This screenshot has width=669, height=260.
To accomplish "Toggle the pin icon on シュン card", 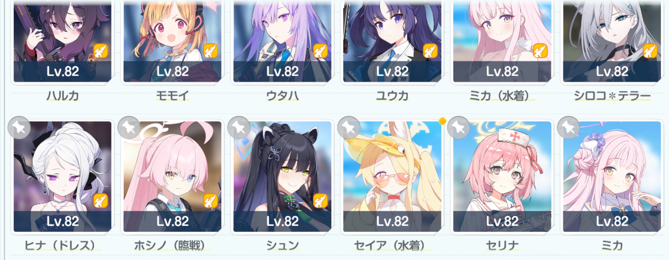I will click(239, 128).
